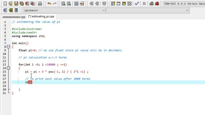Click the Compile and Run icon
The image size is (205, 115).
pos(124,4)
